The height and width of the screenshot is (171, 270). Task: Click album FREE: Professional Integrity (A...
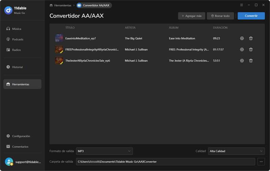tap(189, 50)
